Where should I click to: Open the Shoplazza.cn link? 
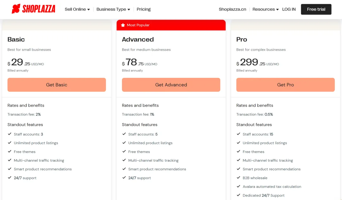coord(232,9)
